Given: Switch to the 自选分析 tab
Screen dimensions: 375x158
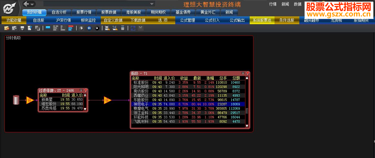Looking at the screenshot, I should coord(59,12).
